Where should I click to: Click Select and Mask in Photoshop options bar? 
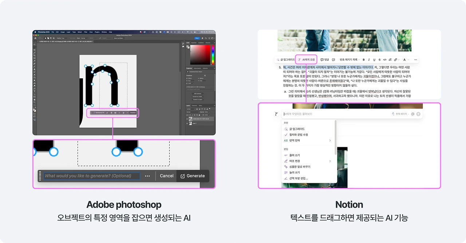point(119,38)
